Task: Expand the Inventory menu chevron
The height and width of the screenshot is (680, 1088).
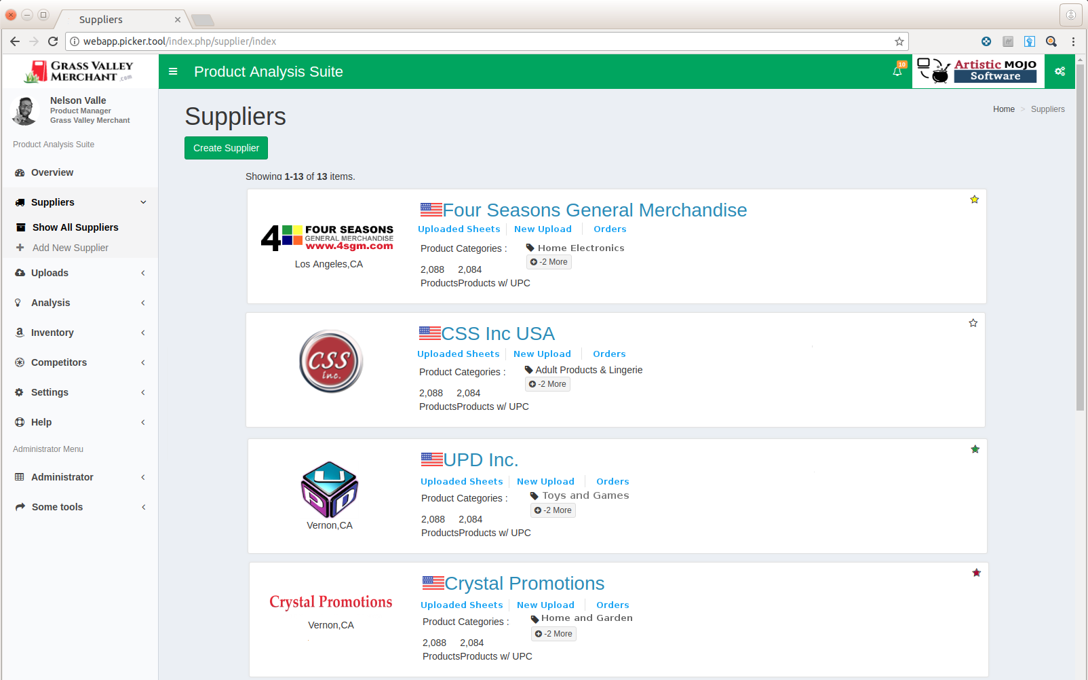Action: [143, 333]
